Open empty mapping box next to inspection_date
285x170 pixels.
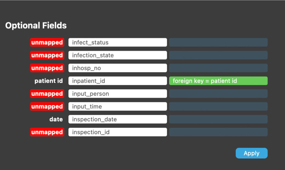pyautogui.click(x=218, y=119)
